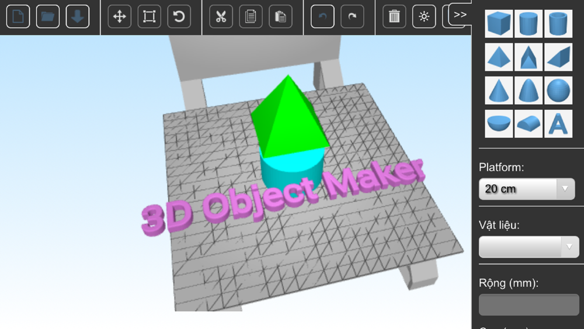Cut the selection with the scissors icon
584x329 pixels.
[x=221, y=16]
